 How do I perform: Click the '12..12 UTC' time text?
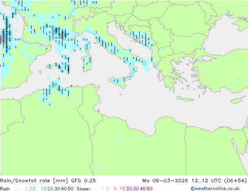[x=207, y=181]
